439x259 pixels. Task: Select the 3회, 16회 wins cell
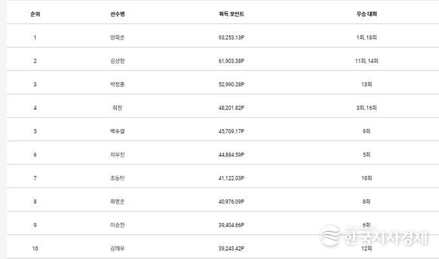click(x=367, y=108)
